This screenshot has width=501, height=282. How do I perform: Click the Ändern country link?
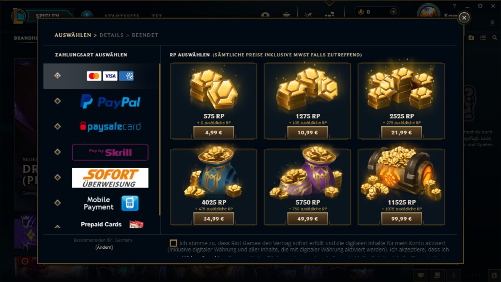tap(104, 247)
